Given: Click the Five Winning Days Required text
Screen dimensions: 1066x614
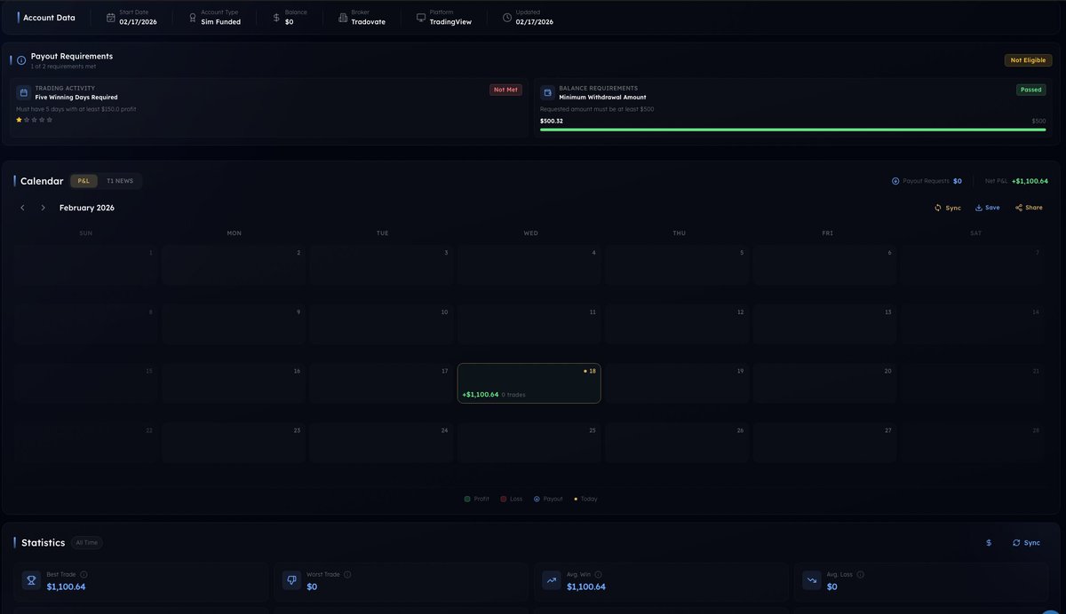Looking at the screenshot, I should click(x=76, y=98).
